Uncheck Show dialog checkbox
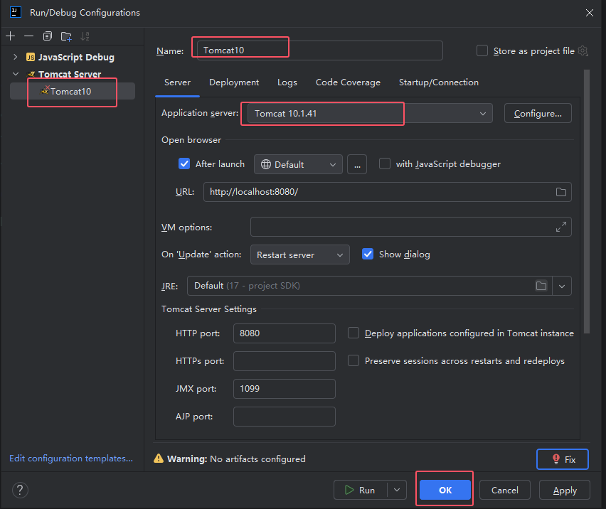606x509 pixels. point(368,254)
